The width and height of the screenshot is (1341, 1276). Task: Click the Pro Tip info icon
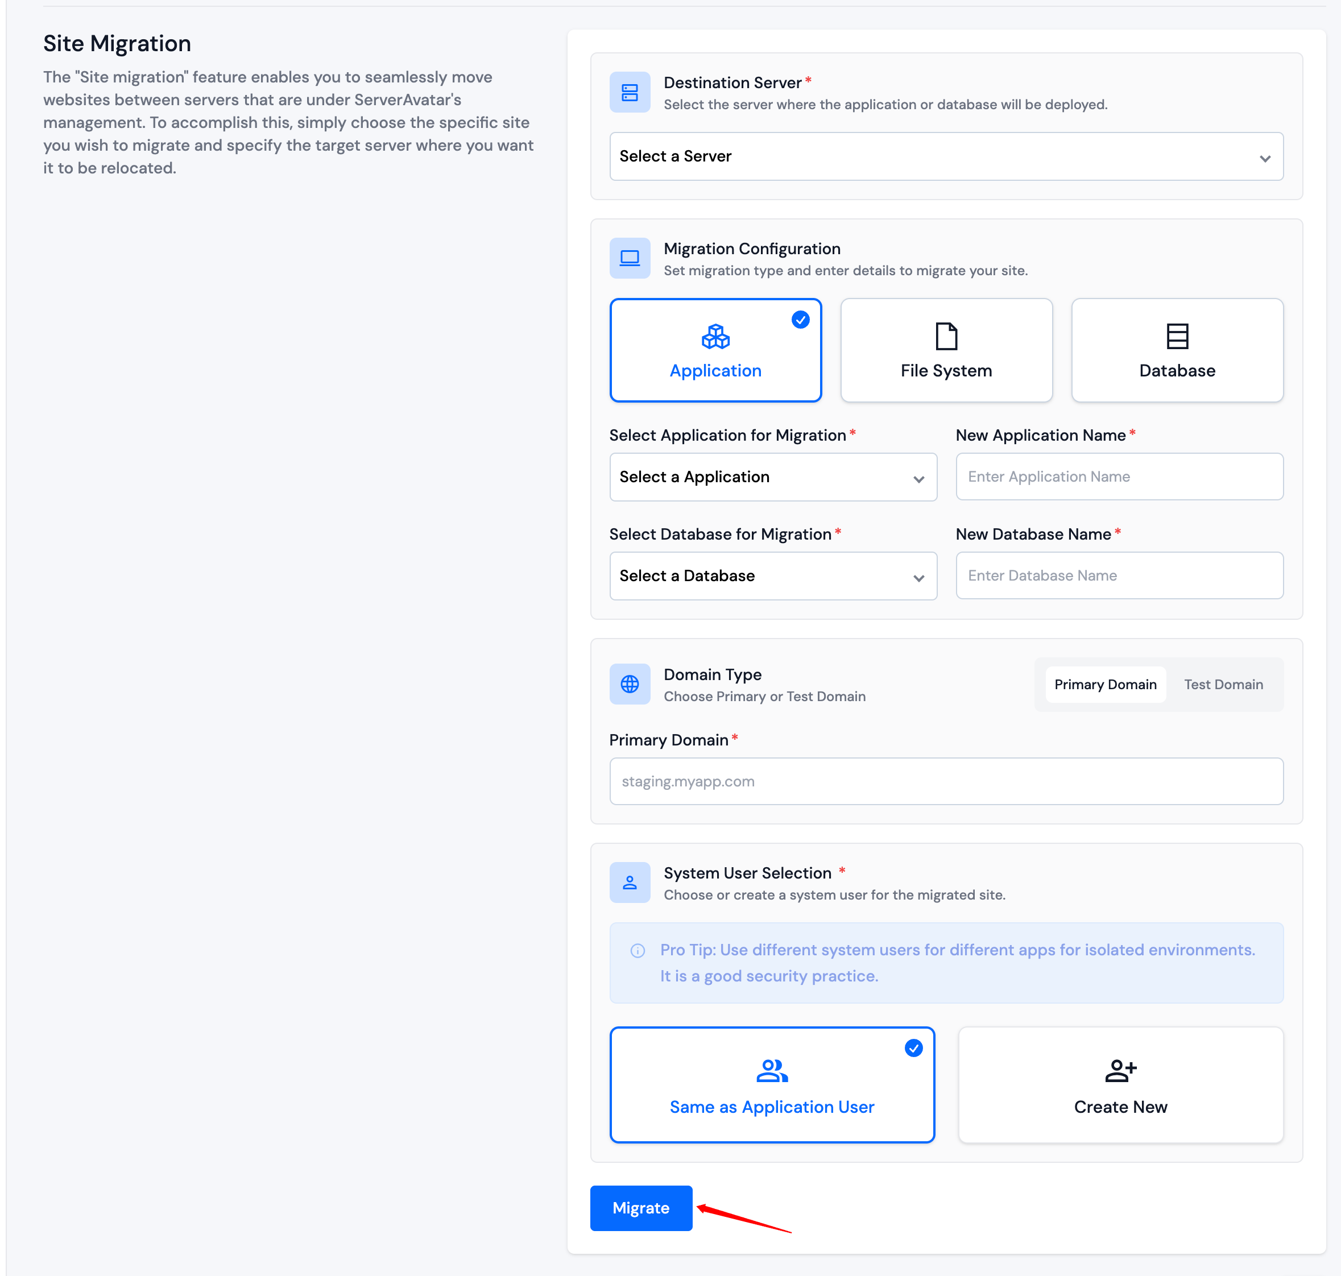pyautogui.click(x=638, y=951)
